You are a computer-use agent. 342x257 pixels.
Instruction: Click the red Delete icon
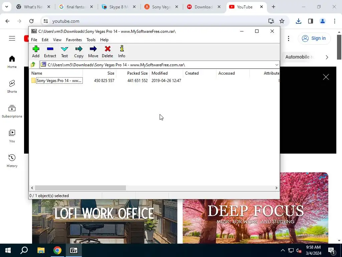tap(108, 52)
